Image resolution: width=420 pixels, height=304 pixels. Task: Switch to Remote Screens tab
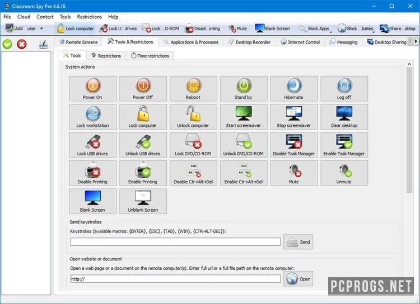click(78, 42)
